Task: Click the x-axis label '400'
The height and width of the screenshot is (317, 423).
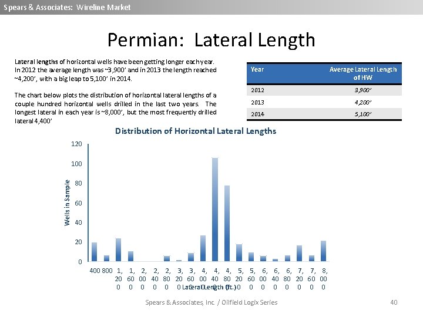Action: [x=95, y=271]
